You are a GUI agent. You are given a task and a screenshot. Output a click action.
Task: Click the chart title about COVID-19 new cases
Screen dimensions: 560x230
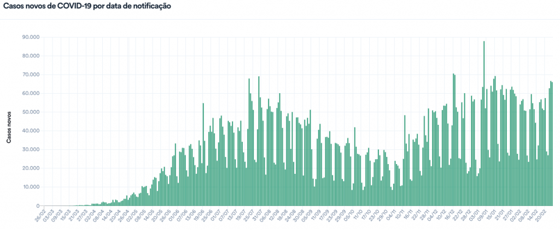click(x=87, y=7)
